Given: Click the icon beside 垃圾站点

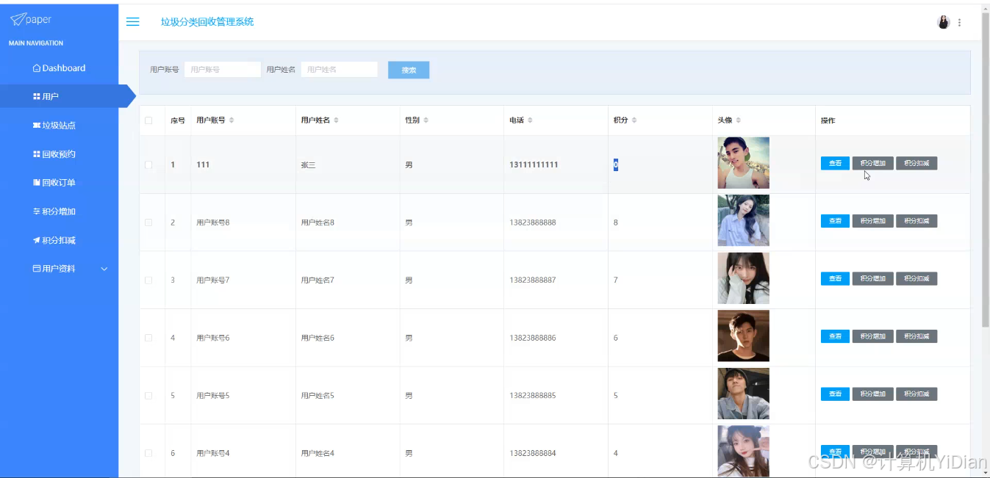Looking at the screenshot, I should (37, 126).
